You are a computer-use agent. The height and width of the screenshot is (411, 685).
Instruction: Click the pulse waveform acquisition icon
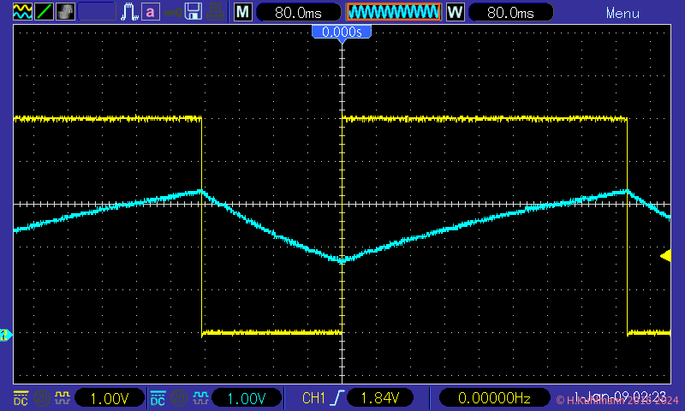129,12
